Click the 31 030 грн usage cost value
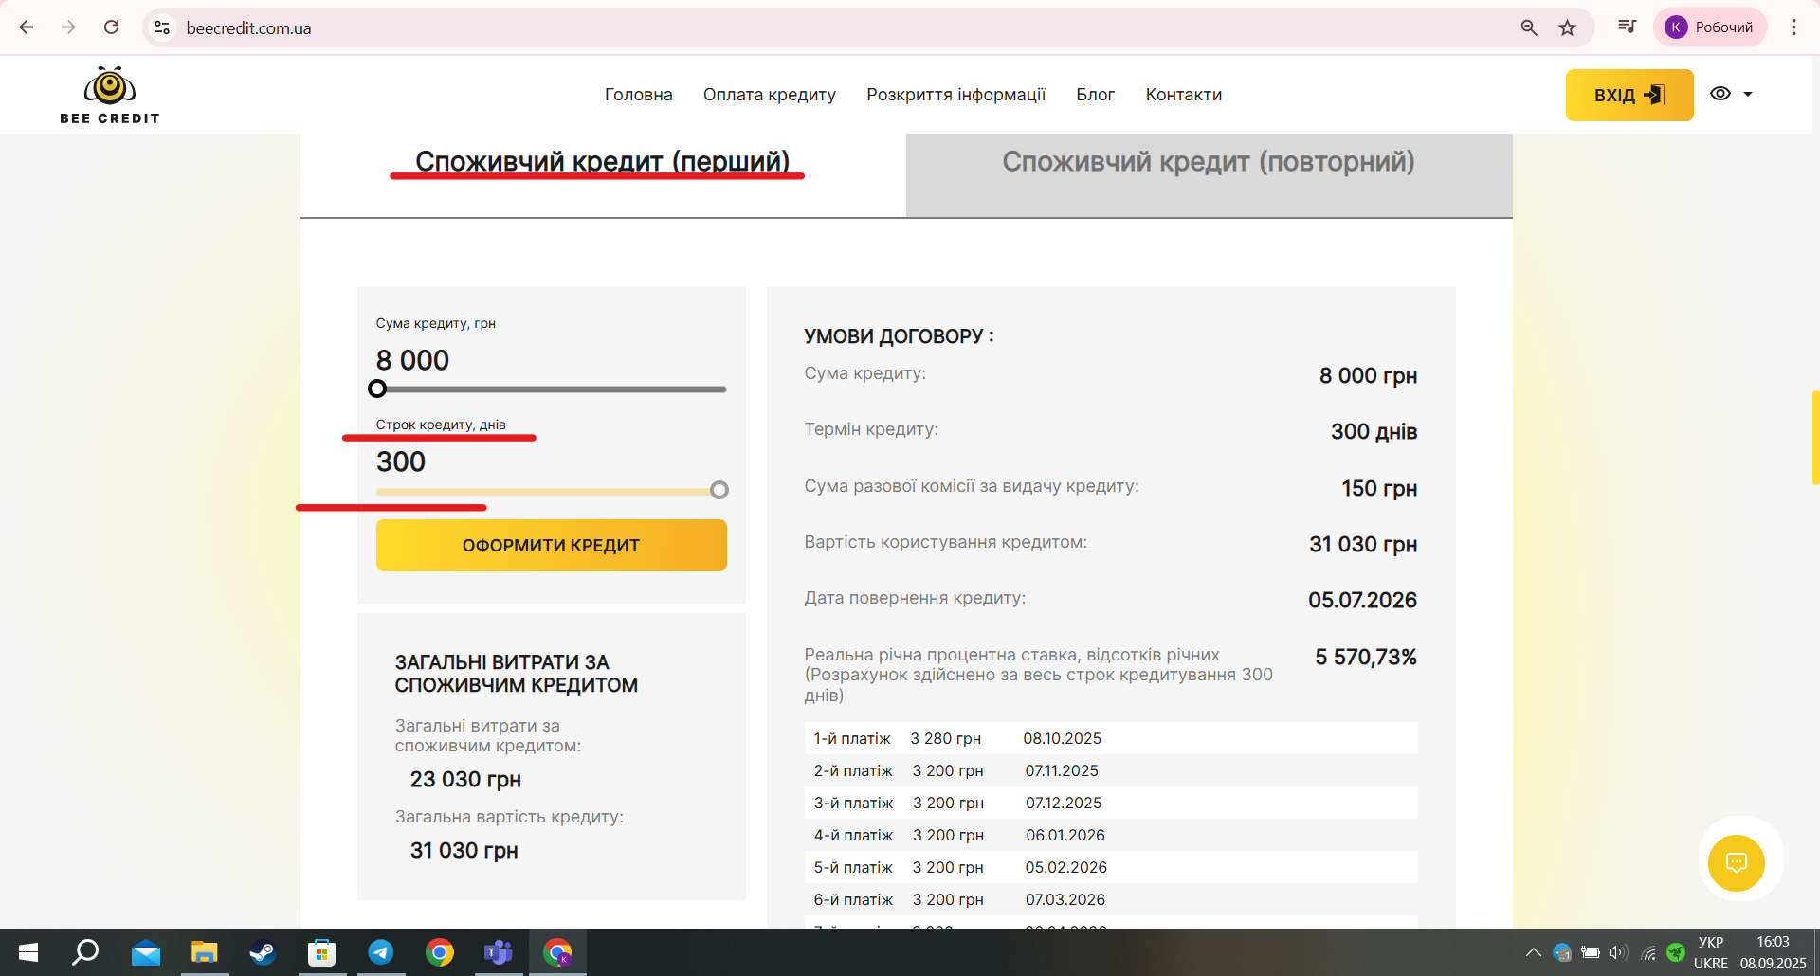Screen dimensions: 1820x976 [x=1363, y=544]
